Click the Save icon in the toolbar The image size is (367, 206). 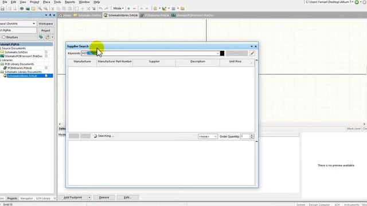tap(2, 9)
